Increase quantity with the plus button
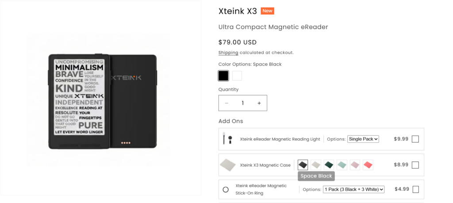The width and height of the screenshot is (453, 203). (x=259, y=103)
